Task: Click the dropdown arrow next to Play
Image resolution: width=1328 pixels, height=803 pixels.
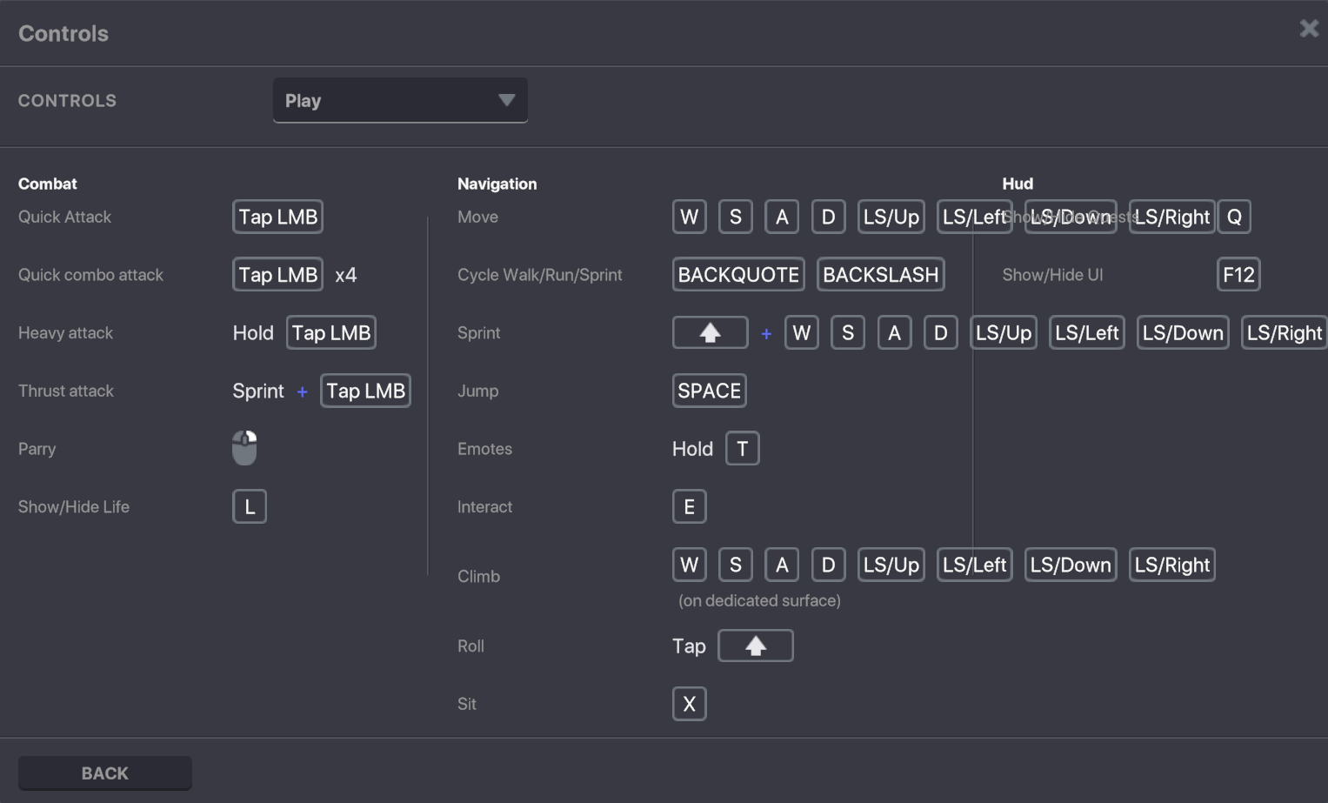Action: (x=506, y=101)
